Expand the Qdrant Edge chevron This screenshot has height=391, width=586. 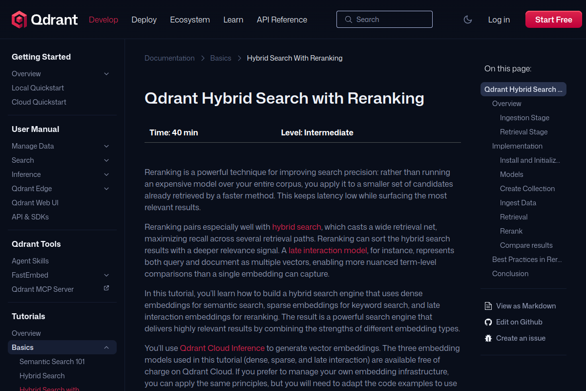pos(106,189)
